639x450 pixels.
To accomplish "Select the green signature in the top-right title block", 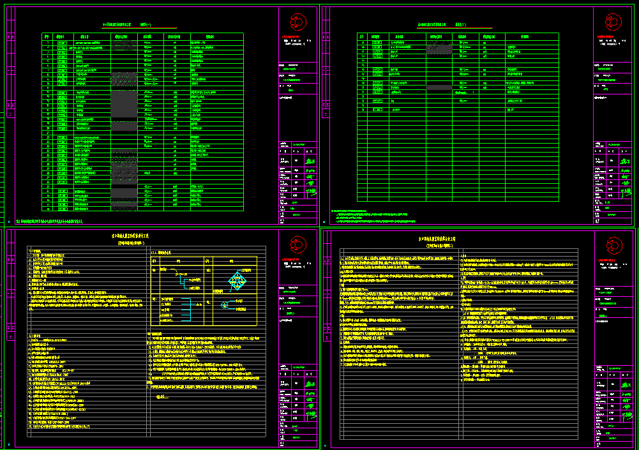I will click(x=624, y=161).
